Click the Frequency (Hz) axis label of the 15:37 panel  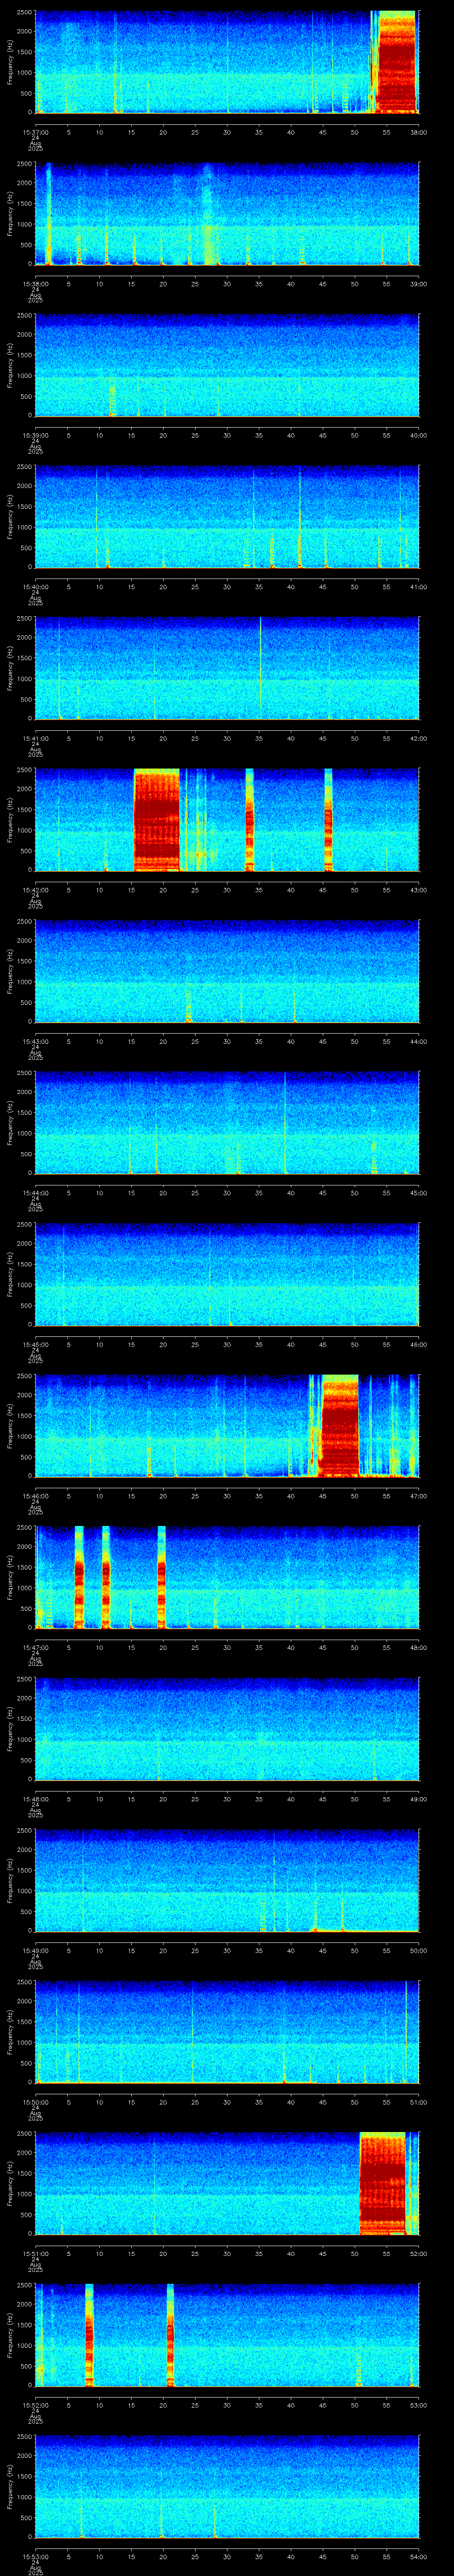(10, 62)
